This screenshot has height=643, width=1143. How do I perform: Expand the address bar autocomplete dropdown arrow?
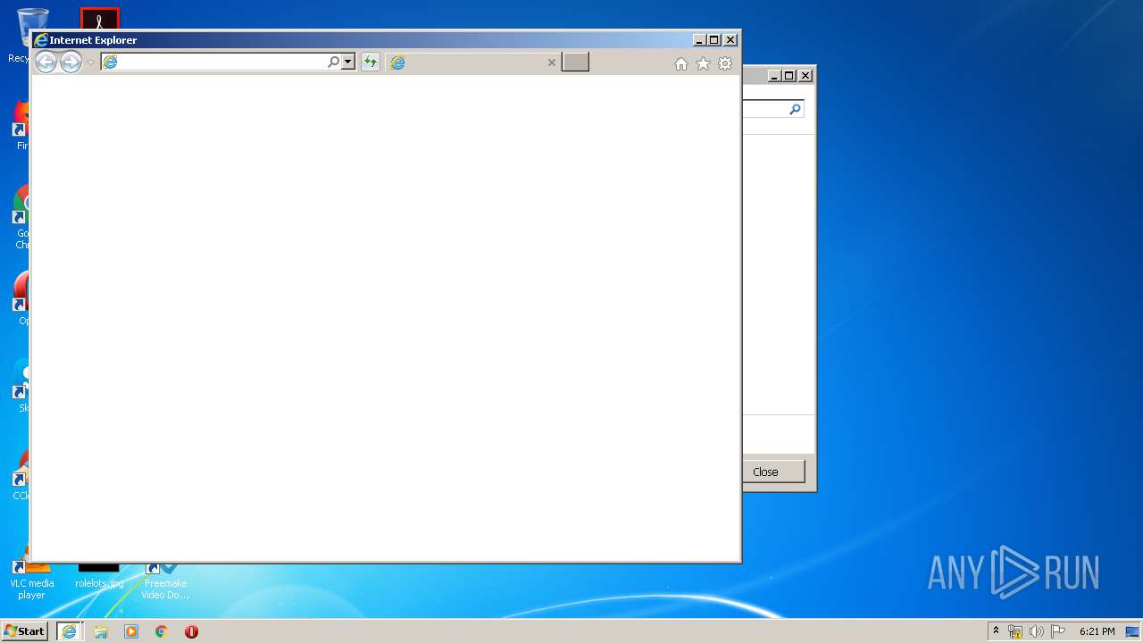coord(348,62)
